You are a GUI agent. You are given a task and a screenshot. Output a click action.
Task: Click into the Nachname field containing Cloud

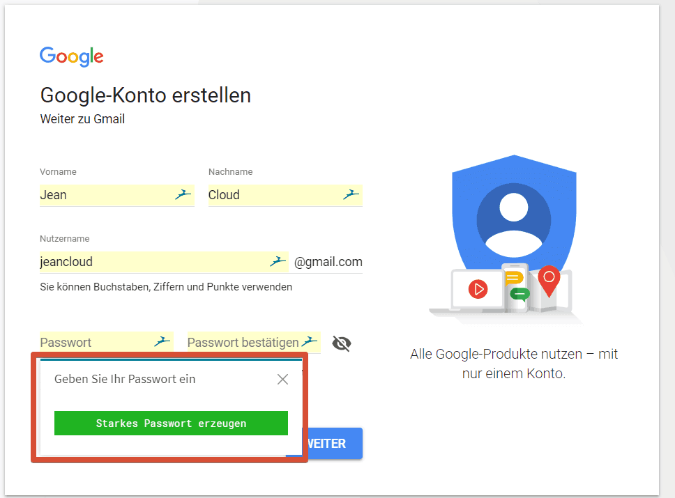(285, 195)
